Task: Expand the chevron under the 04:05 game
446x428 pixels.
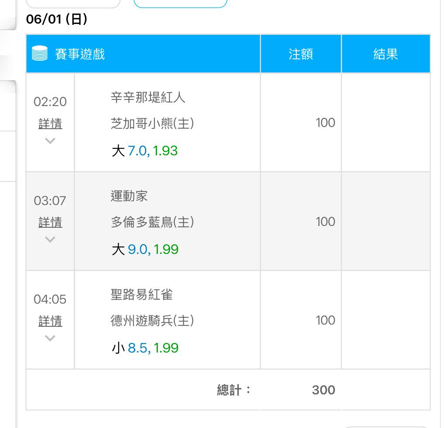Action: [x=50, y=338]
